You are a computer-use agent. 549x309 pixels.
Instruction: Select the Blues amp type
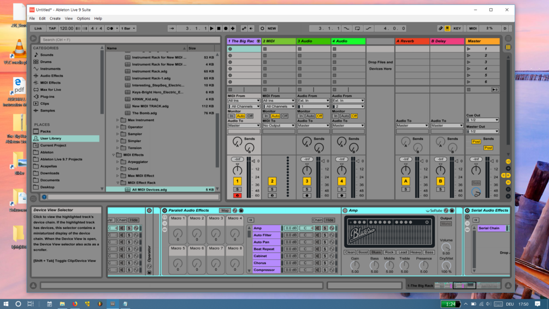pyautogui.click(x=376, y=252)
